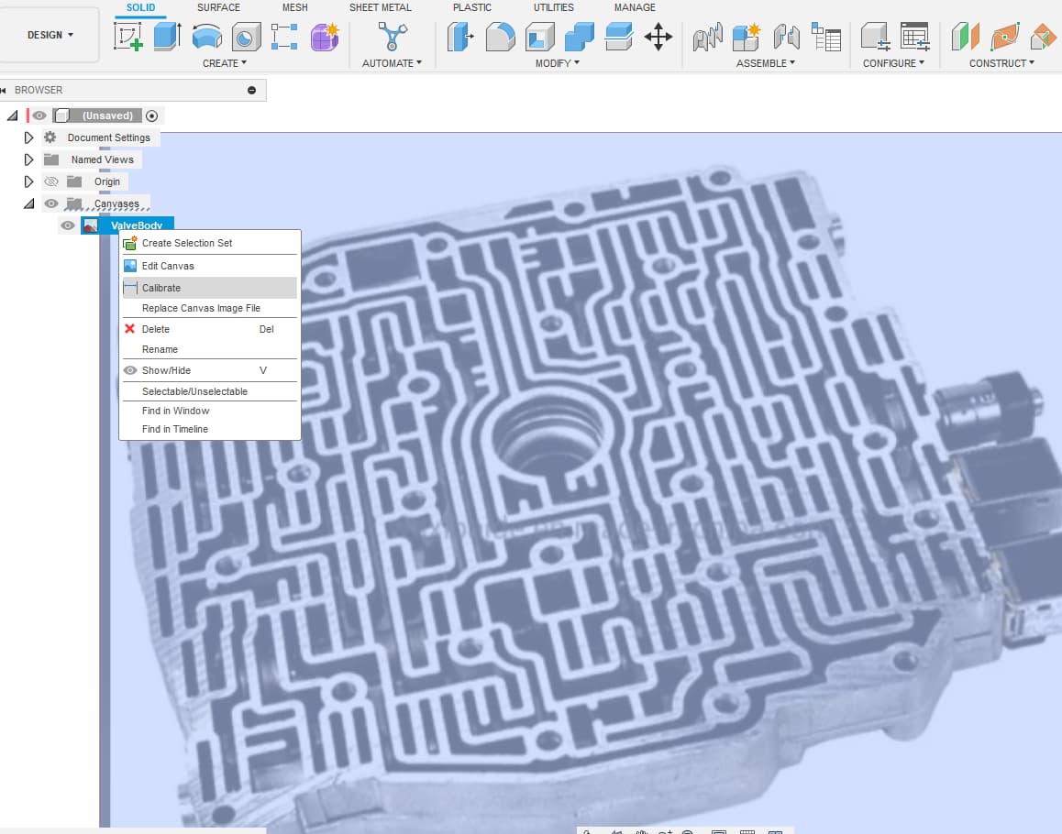Select the Shell tool

(540, 37)
